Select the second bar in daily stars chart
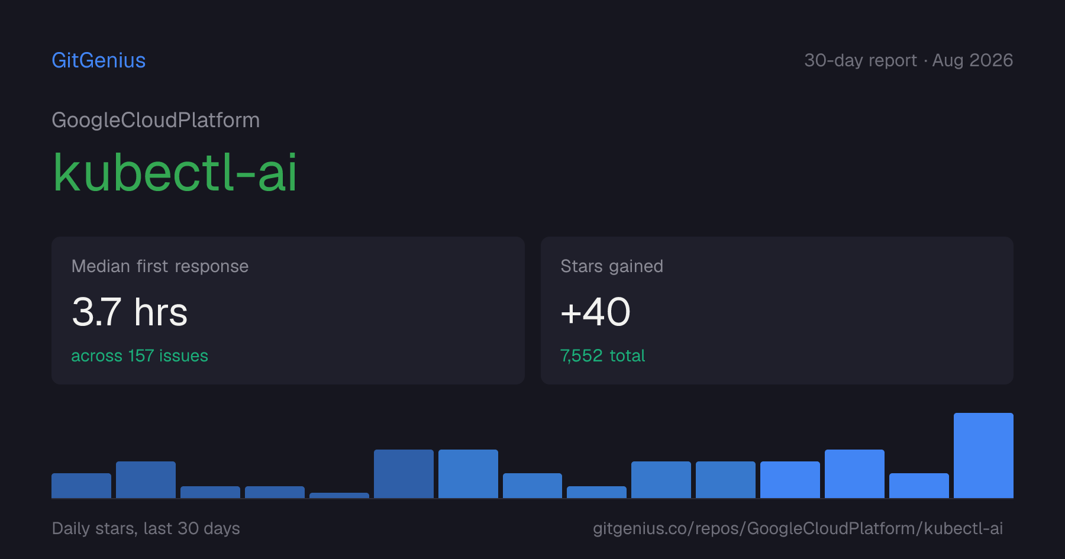Screen dimensions: 1065x559 [x=146, y=480]
